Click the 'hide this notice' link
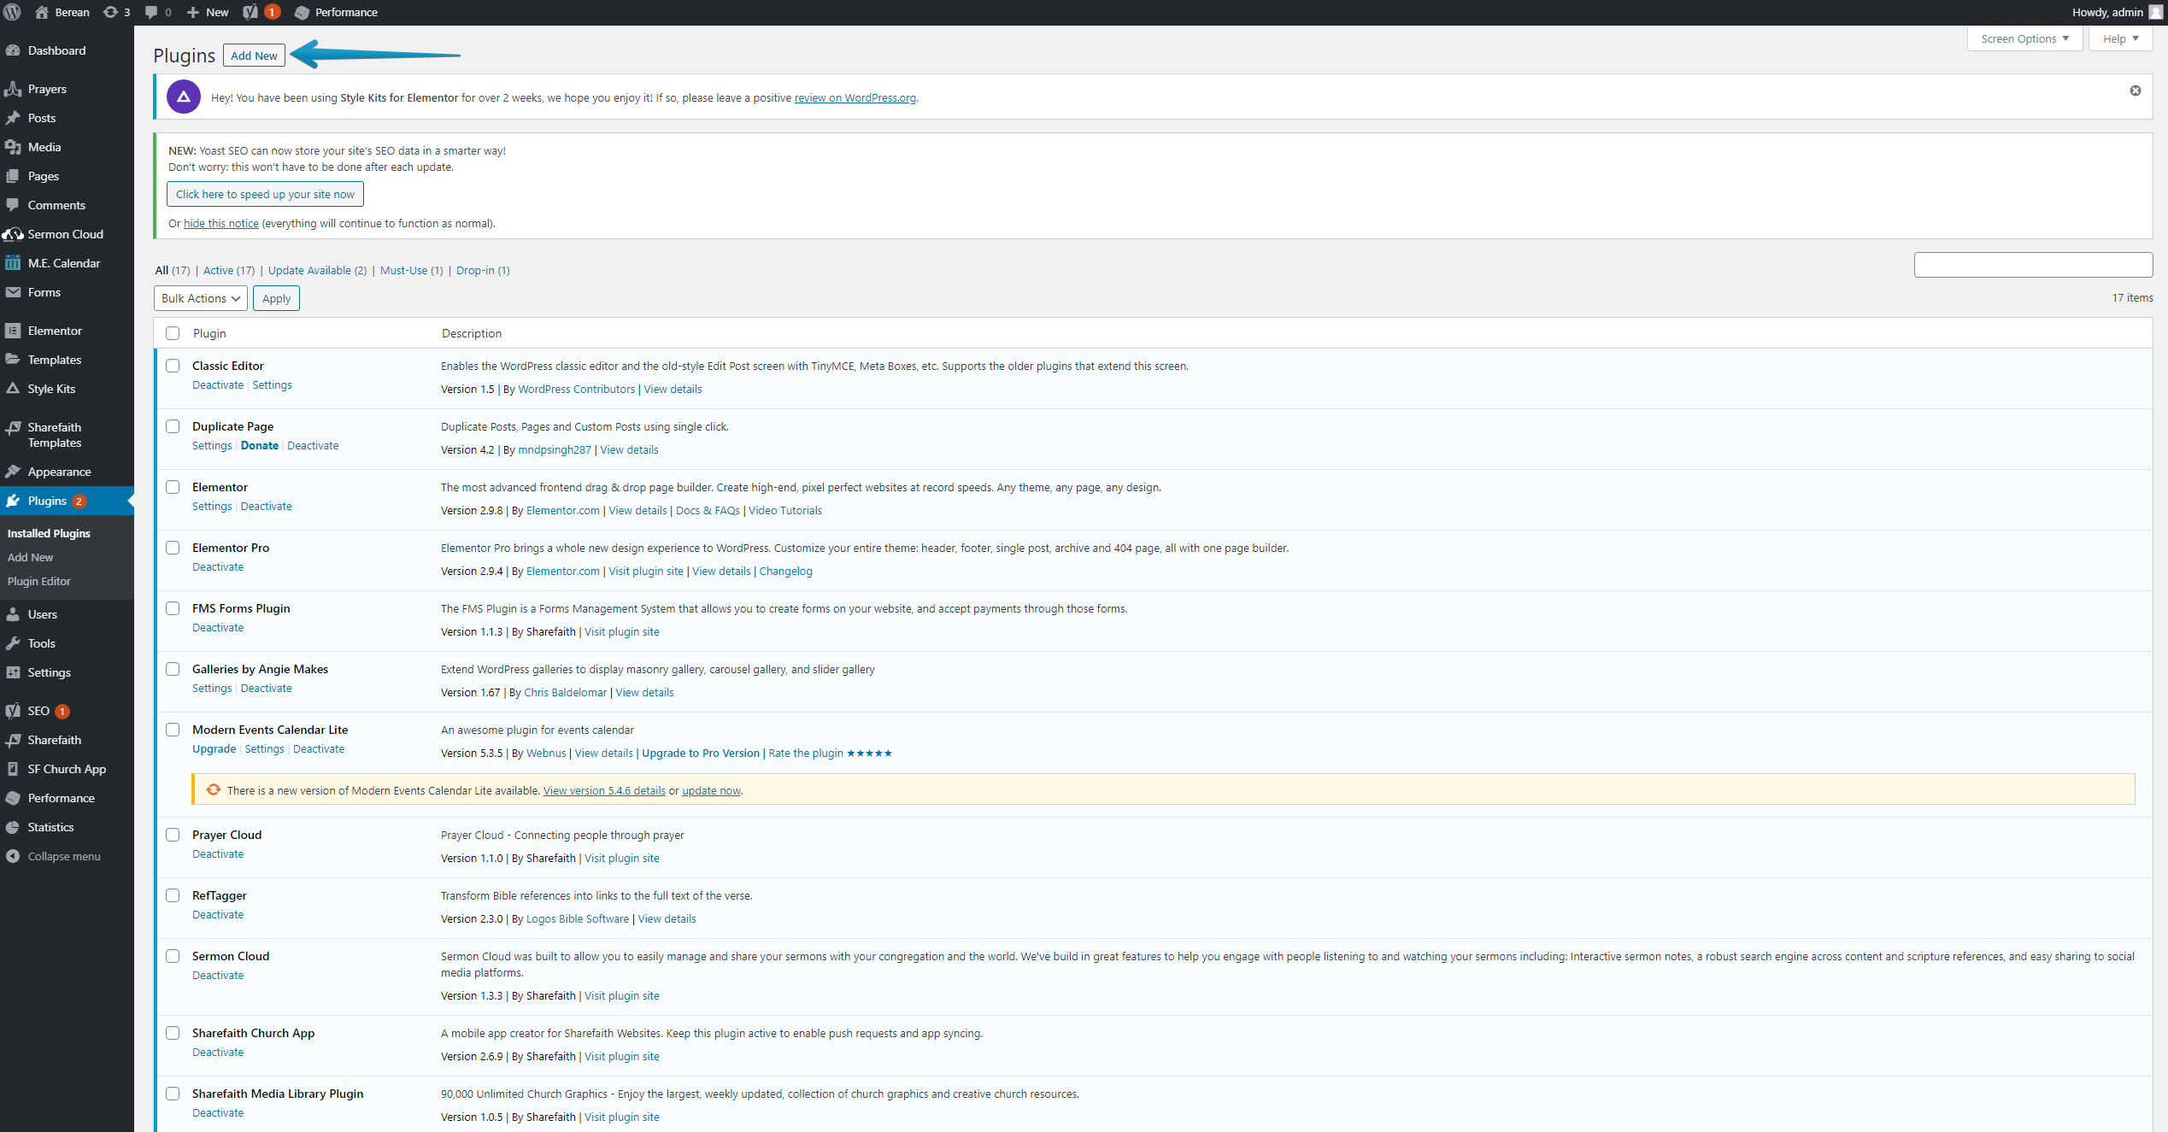The height and width of the screenshot is (1132, 2168). 221,223
